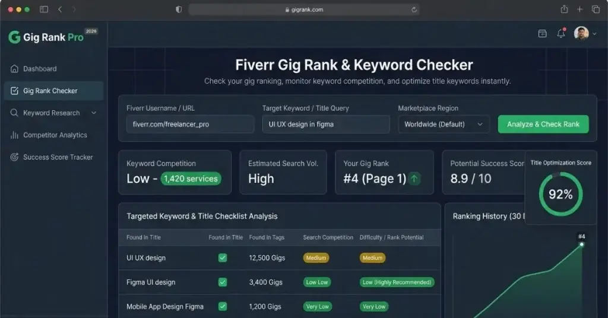Click the 92% optimization score ring

tap(560, 194)
